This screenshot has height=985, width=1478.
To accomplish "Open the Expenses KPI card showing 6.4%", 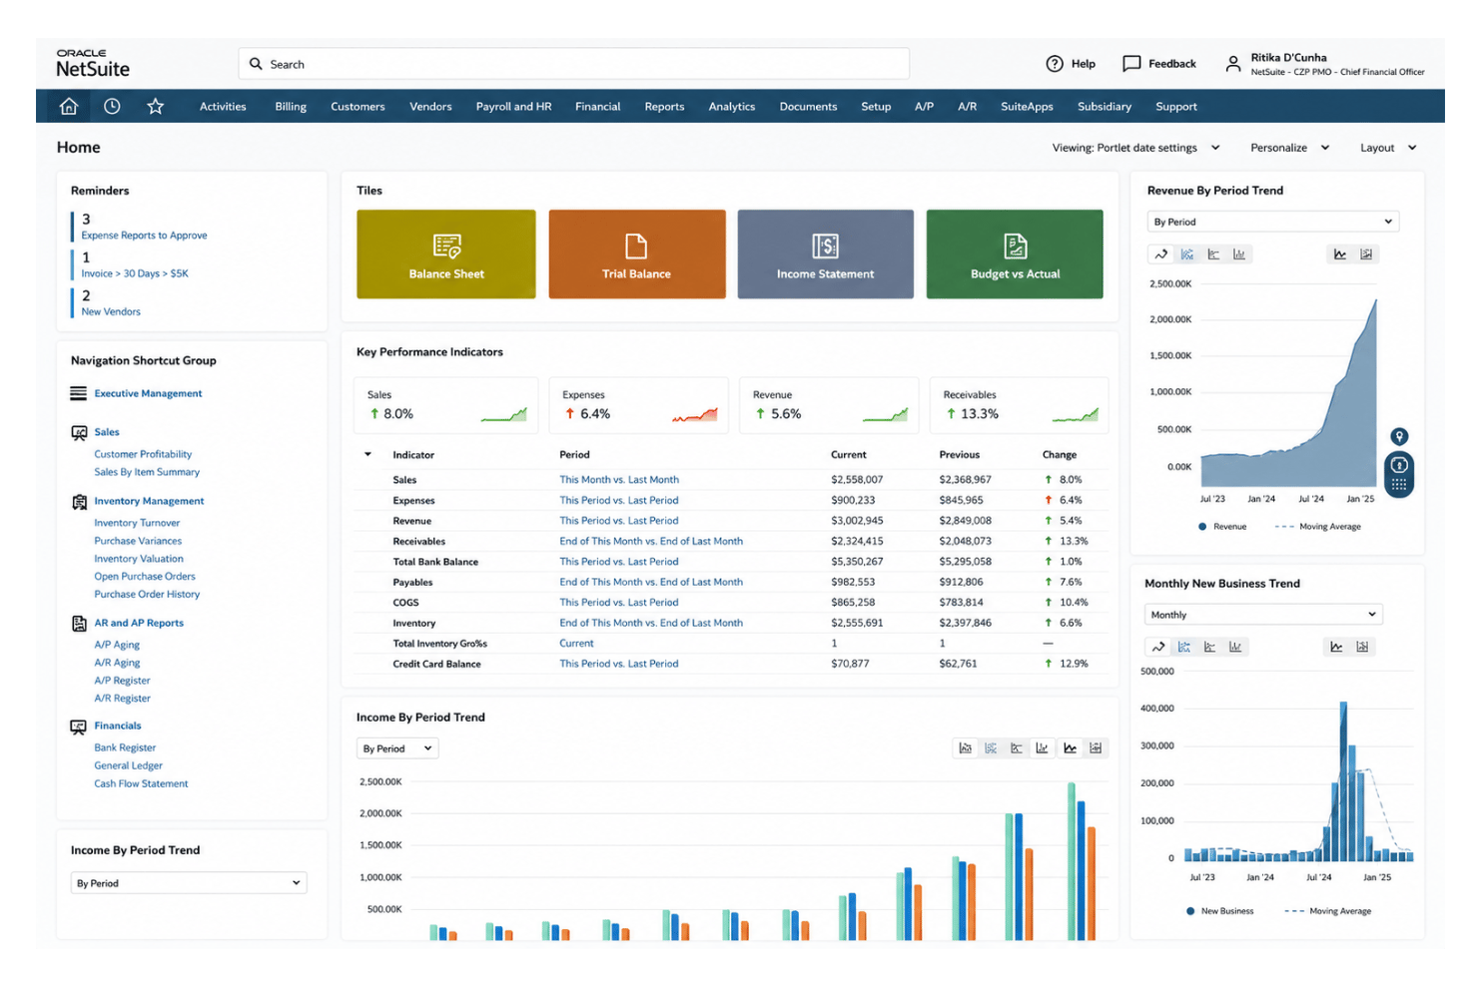I will [638, 405].
